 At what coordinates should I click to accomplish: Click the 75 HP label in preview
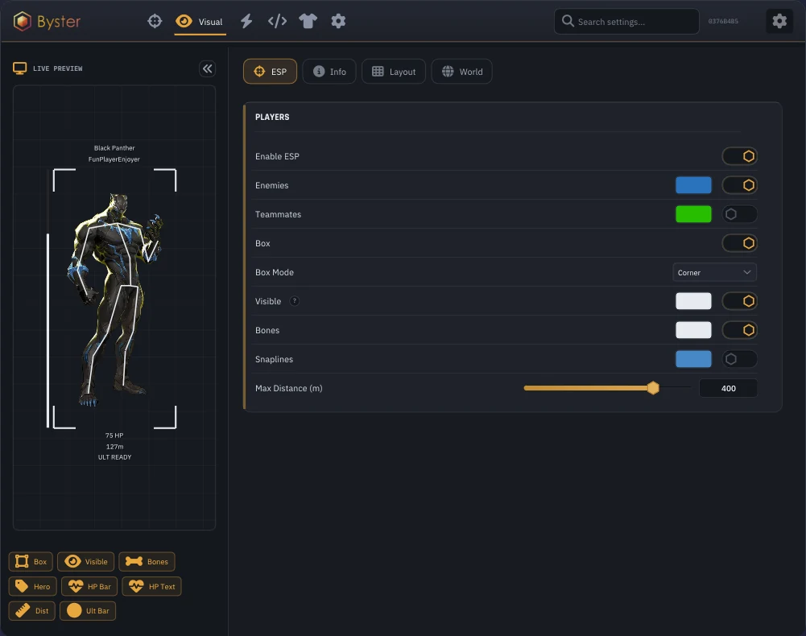pyautogui.click(x=114, y=436)
